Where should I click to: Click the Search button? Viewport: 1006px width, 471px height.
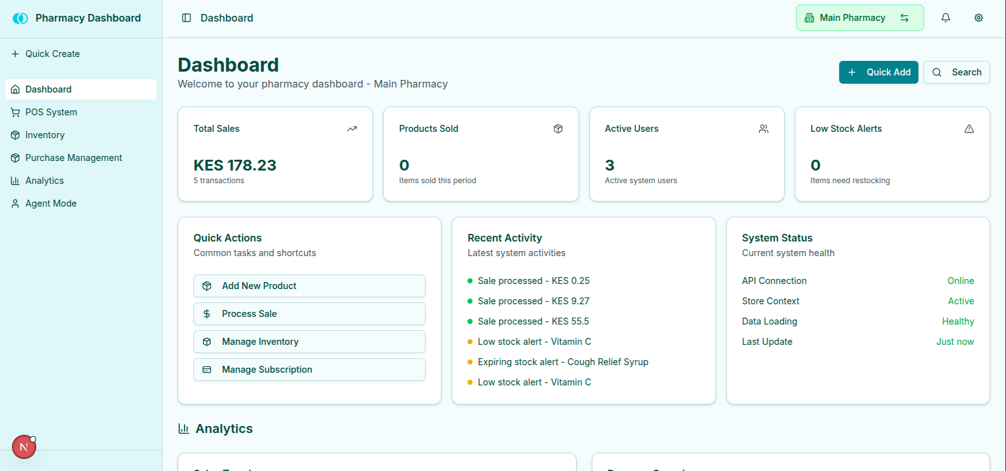[x=957, y=72]
